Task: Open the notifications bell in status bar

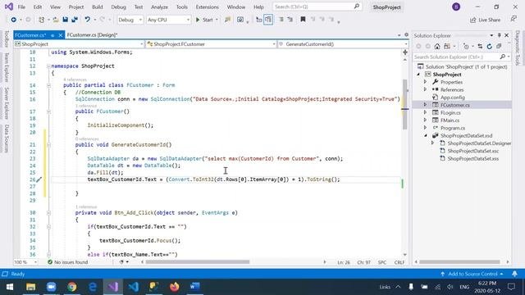Action: pos(514,274)
